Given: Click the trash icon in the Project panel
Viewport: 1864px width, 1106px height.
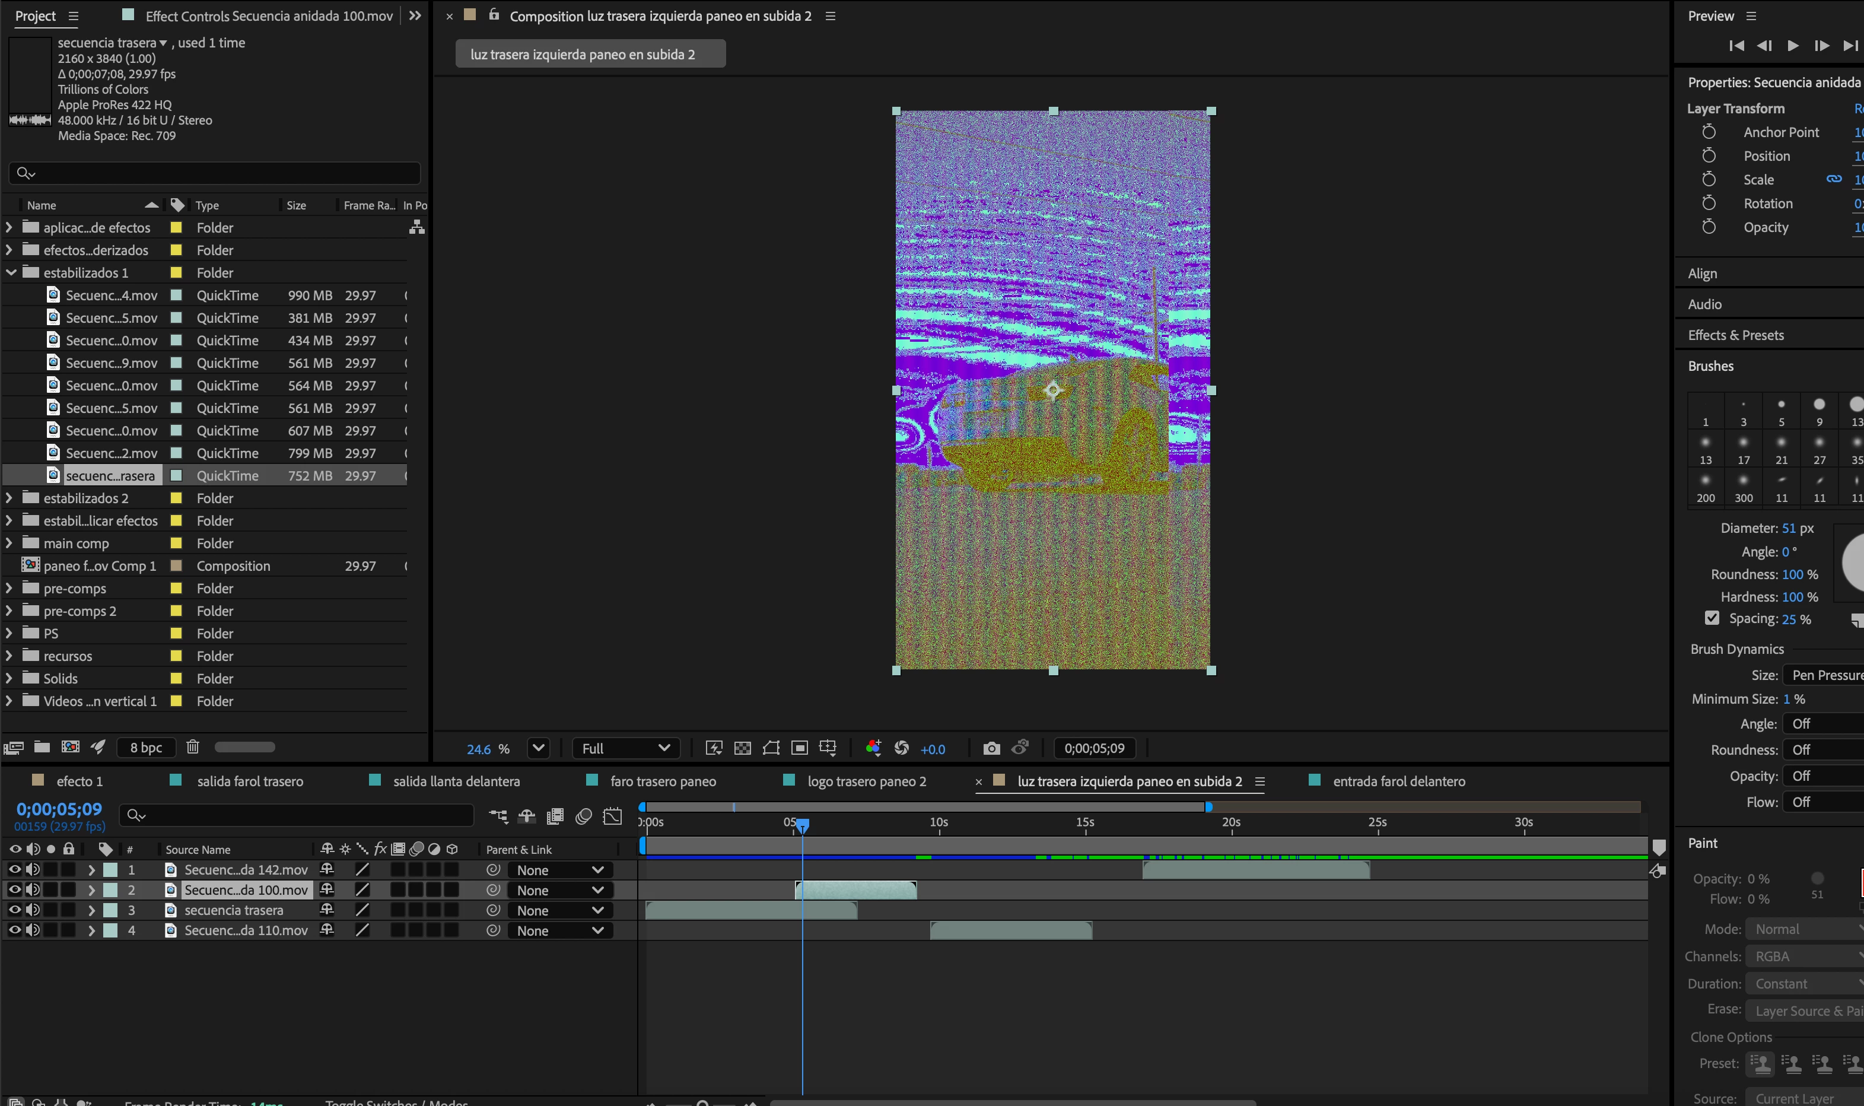Looking at the screenshot, I should point(192,747).
